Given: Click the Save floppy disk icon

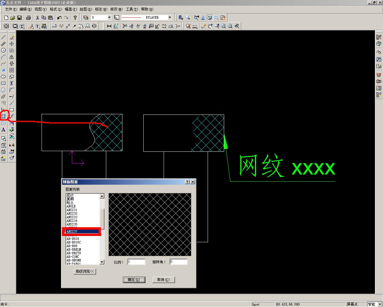Looking at the screenshot, I should [19, 18].
